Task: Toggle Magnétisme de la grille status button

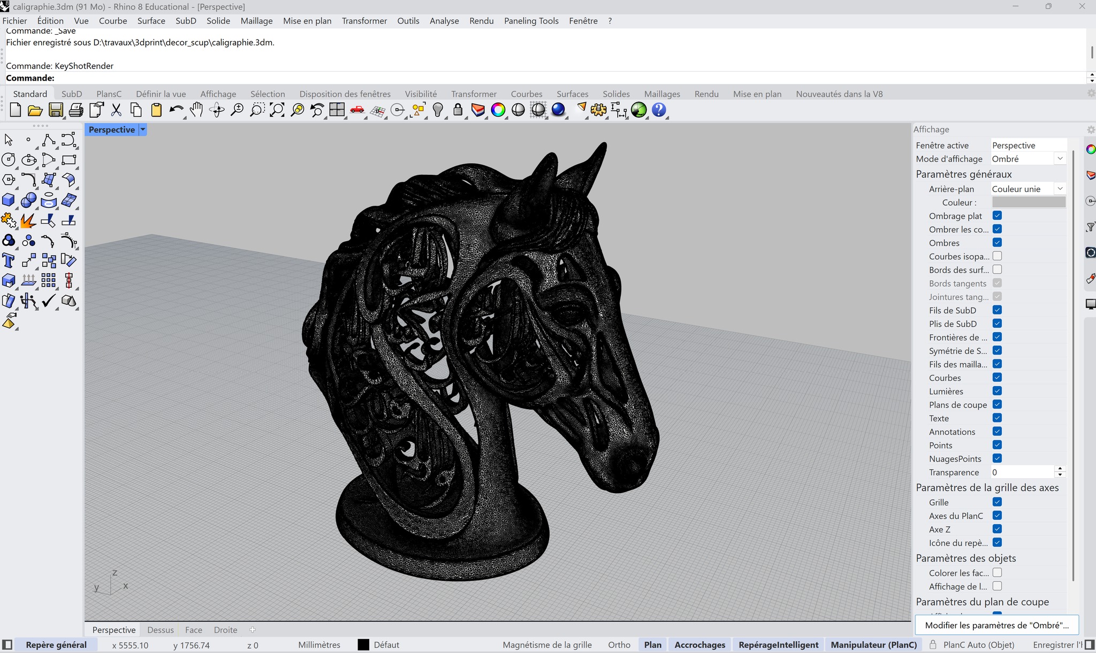Action: (x=547, y=645)
